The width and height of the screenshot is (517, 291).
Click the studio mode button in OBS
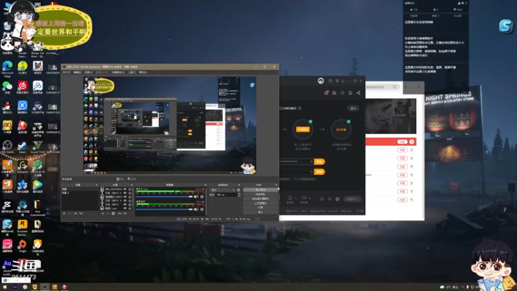pos(260,203)
